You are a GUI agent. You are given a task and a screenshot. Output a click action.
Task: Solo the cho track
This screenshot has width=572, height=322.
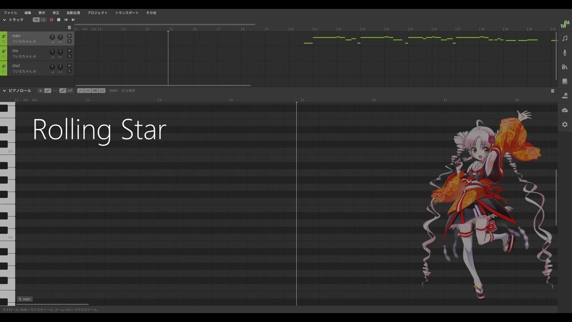pyautogui.click(x=69, y=56)
